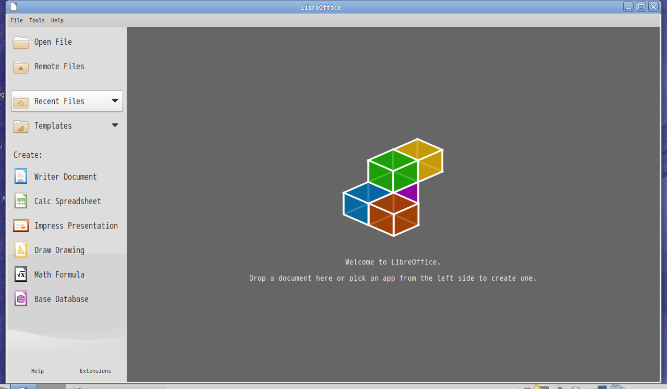Browse Remote Files

67,67
